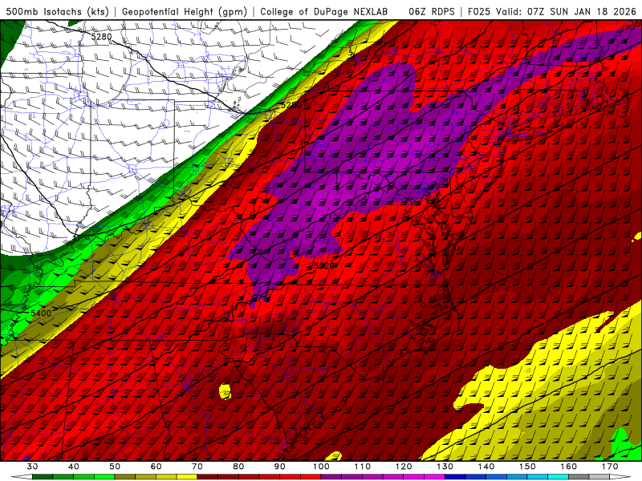Pick the light gray swatch ending at 170
The height and width of the screenshot is (481, 642).
pos(599,476)
